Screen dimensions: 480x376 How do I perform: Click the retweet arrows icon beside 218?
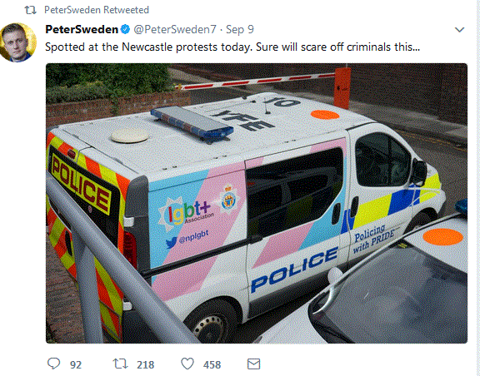point(120,364)
